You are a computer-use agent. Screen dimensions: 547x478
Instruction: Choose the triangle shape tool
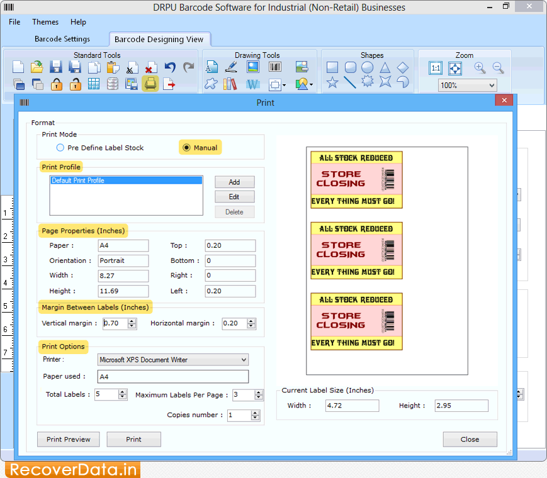click(x=385, y=67)
